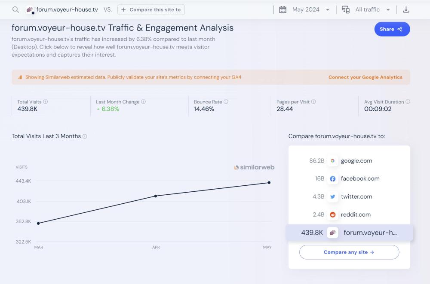The height and width of the screenshot is (284, 430).
Task: Click info icon next to Total Visits Last 3 Months
Action: point(85,136)
